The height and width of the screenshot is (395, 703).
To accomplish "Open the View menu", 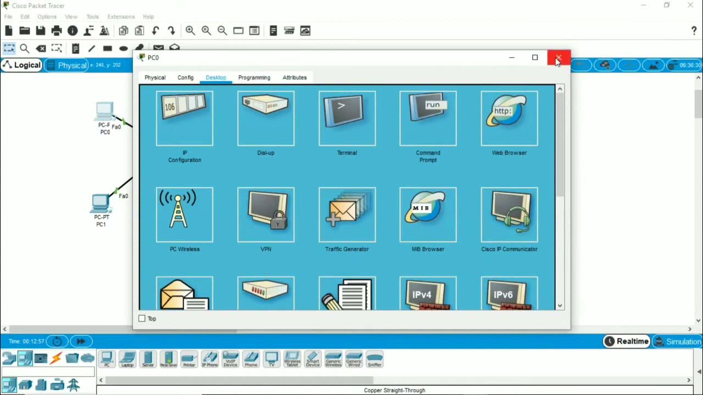I will point(71,17).
